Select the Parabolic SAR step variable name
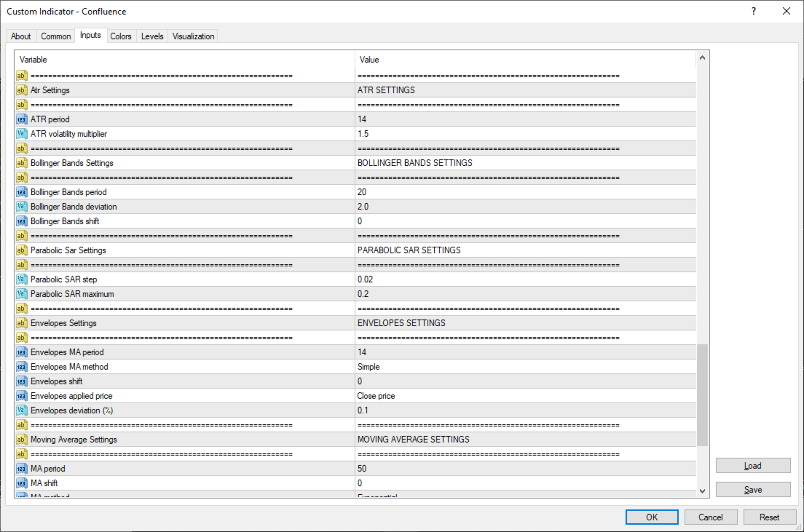This screenshot has width=804, height=532. coord(63,279)
